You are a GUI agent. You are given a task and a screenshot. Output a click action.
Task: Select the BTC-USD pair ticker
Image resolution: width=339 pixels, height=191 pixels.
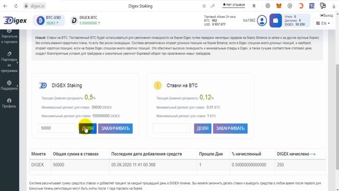pyautogui.click(x=49, y=20)
